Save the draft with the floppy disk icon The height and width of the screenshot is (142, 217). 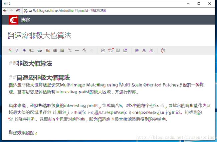pyautogui.click(x=111, y=50)
